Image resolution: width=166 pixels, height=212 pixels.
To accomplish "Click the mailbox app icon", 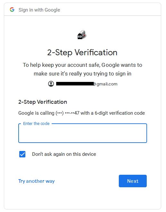I will (82, 35).
